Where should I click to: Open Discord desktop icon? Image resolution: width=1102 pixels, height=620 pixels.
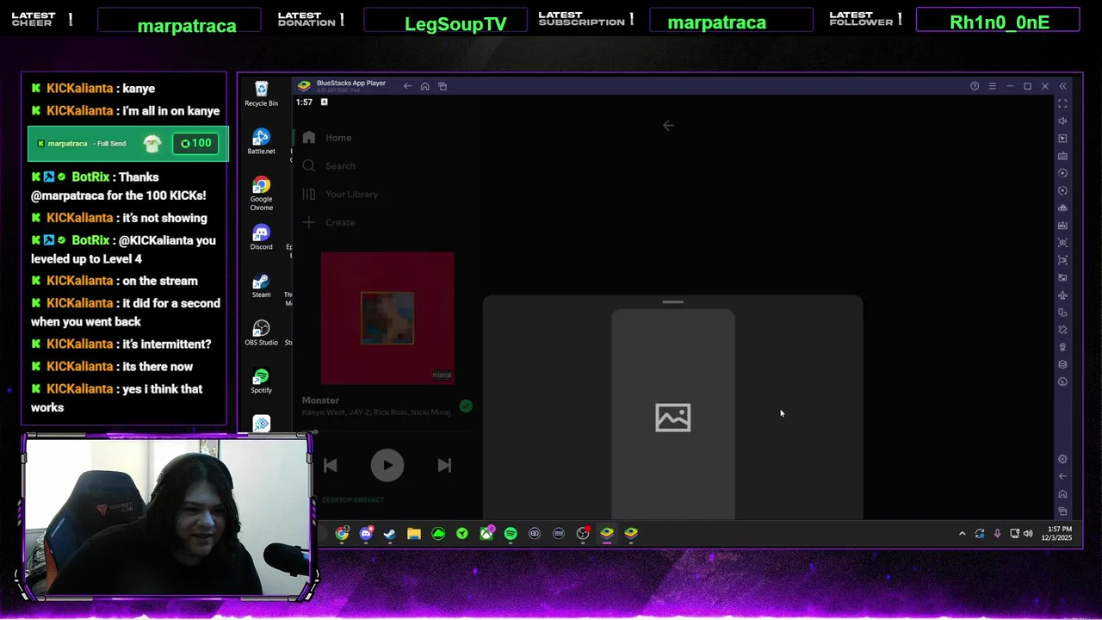(261, 238)
